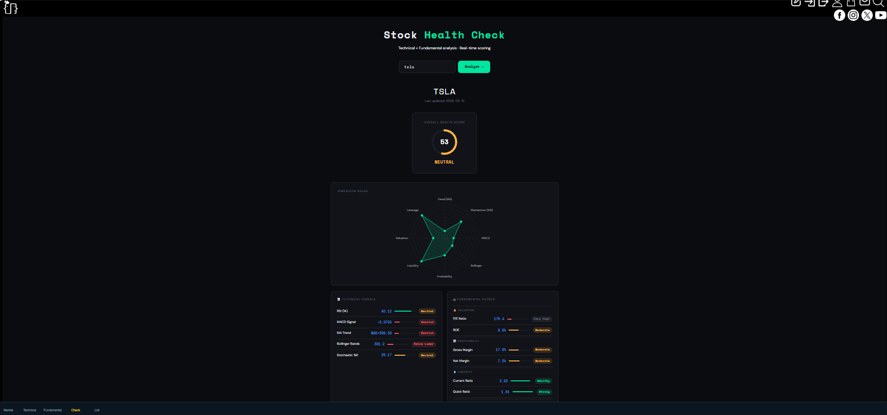Click the MACD Signal Bearish badge
Screen dimensions: 887x415
coord(427,322)
